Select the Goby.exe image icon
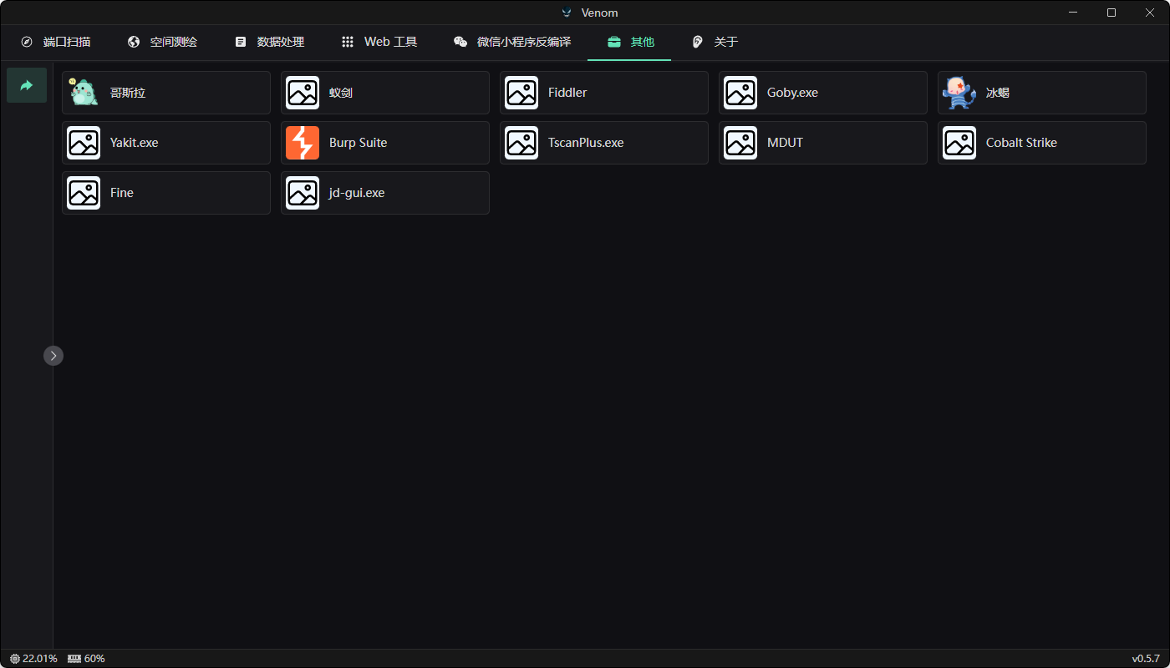The width and height of the screenshot is (1170, 668). click(740, 93)
